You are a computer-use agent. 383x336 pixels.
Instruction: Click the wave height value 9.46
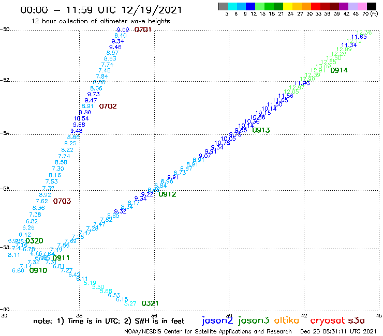point(115,47)
